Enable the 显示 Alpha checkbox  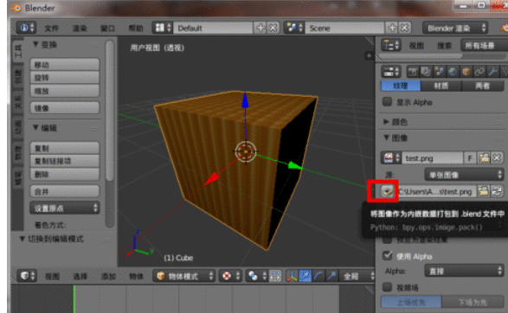click(x=387, y=102)
